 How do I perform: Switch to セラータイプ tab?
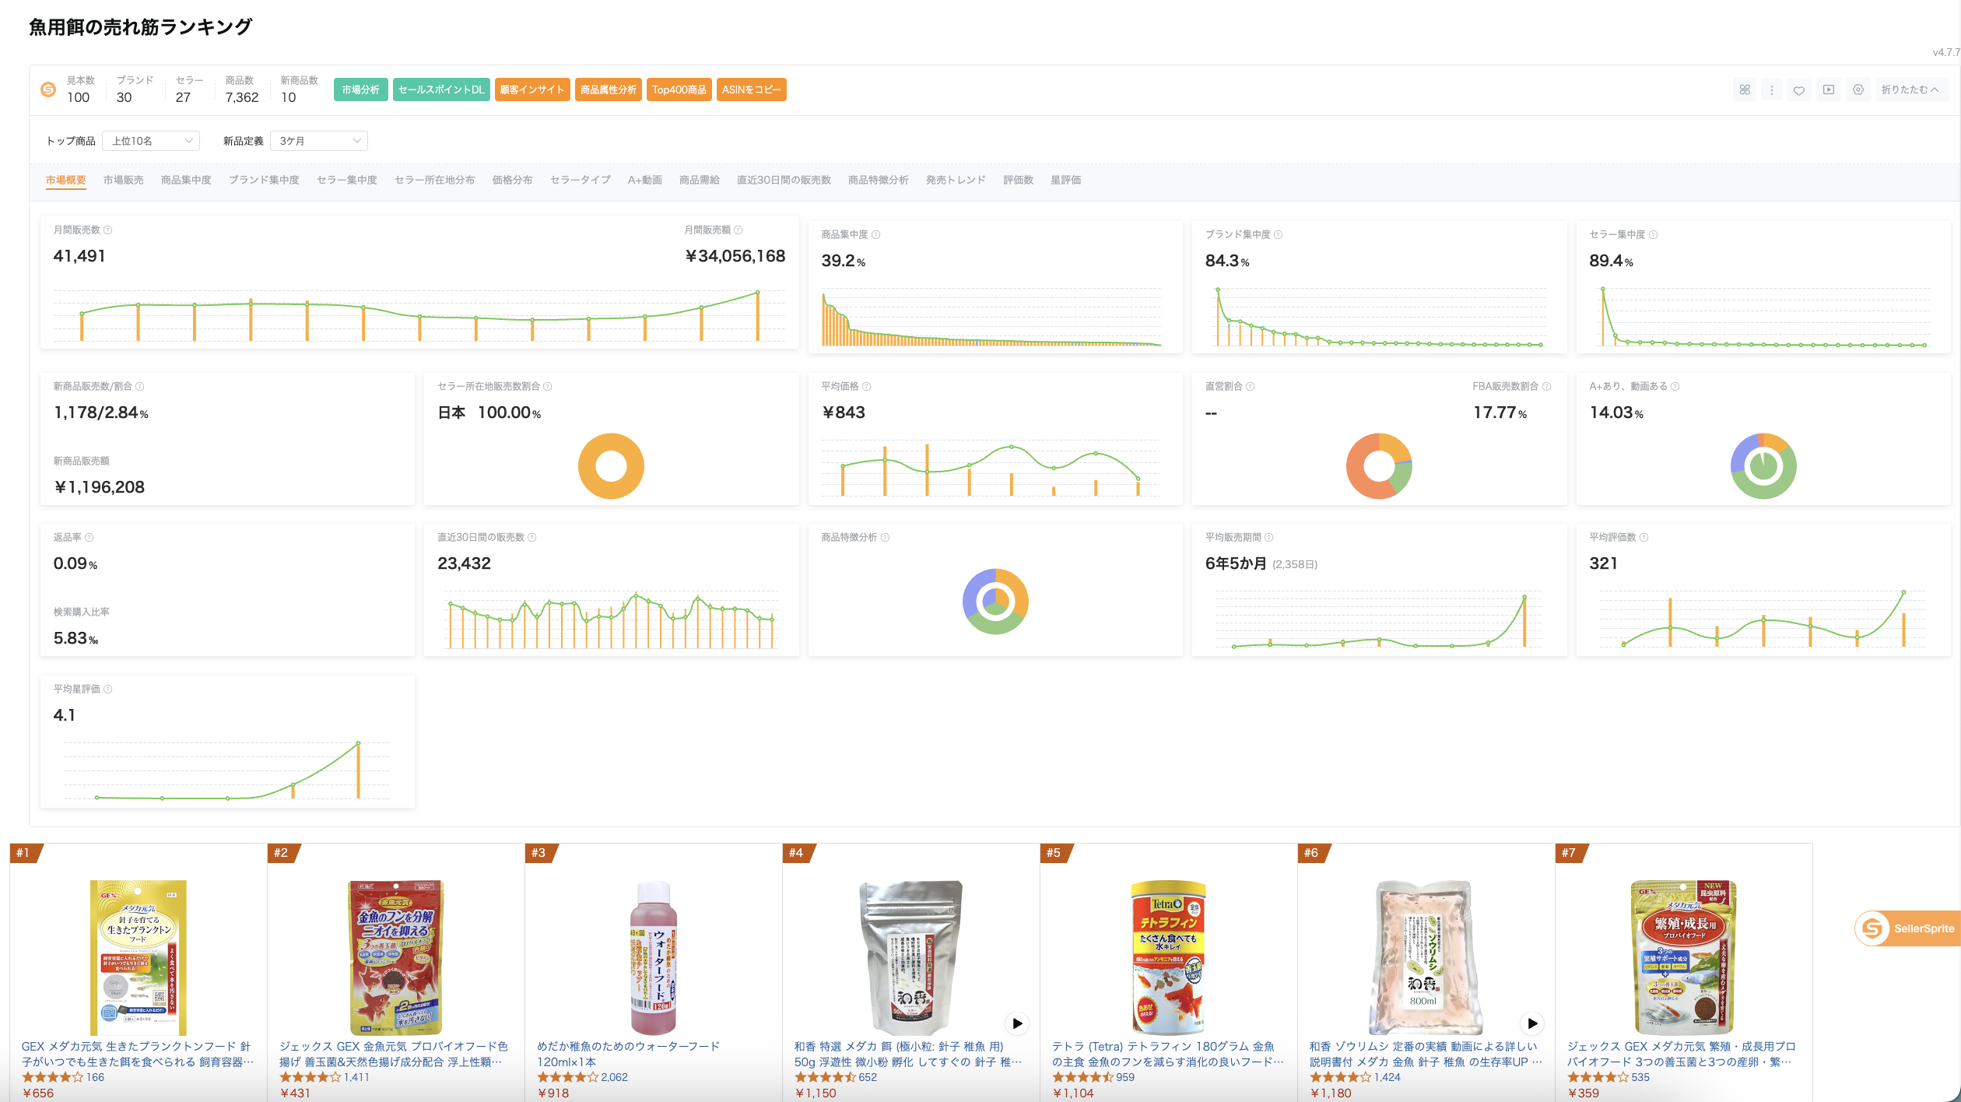point(581,180)
